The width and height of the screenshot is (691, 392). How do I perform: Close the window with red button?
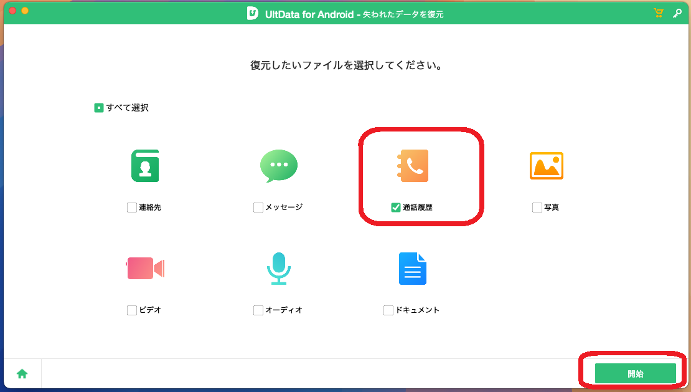pyautogui.click(x=12, y=10)
